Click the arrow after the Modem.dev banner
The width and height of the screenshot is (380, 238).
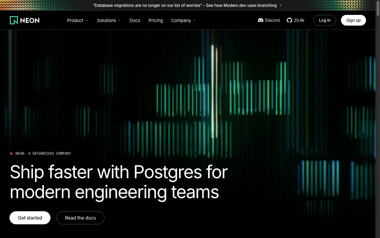tap(281, 5)
